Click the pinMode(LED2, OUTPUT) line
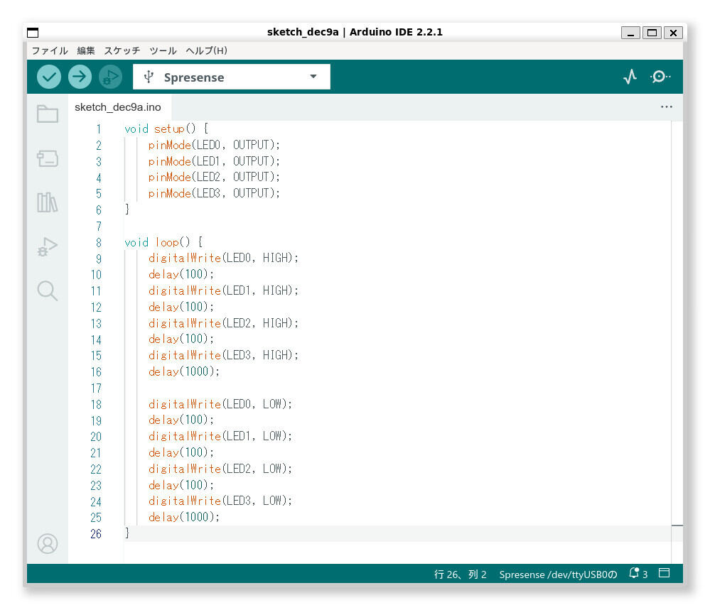This screenshot has width=710, height=610. pyautogui.click(x=214, y=178)
